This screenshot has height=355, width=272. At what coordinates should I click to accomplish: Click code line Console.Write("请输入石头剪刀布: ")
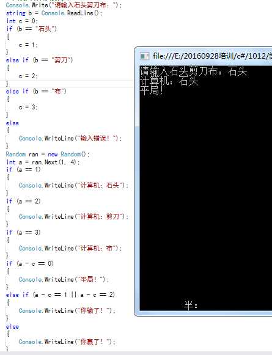click(64, 5)
